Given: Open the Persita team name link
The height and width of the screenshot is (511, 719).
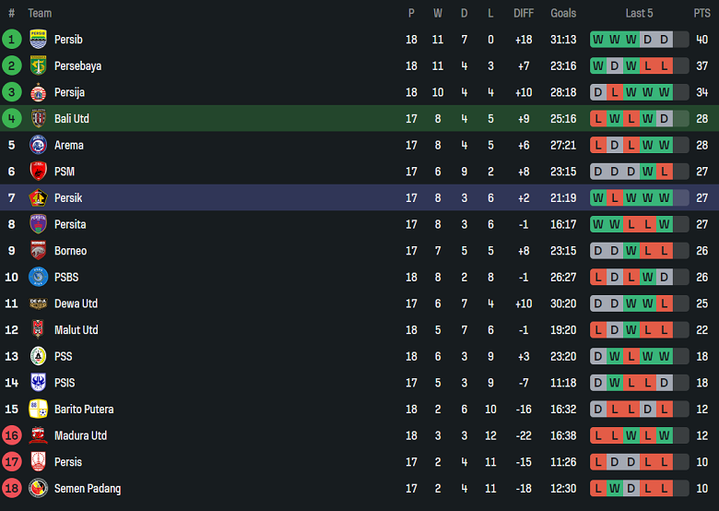Looking at the screenshot, I should 70,224.
